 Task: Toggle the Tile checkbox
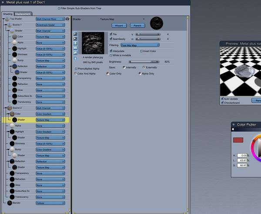click(x=111, y=34)
